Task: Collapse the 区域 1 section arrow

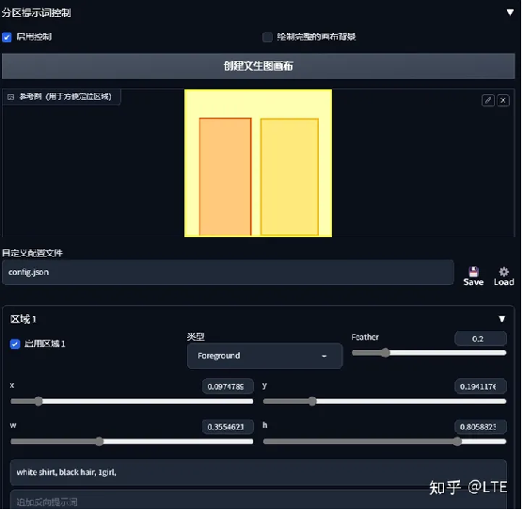Action: tap(502, 319)
